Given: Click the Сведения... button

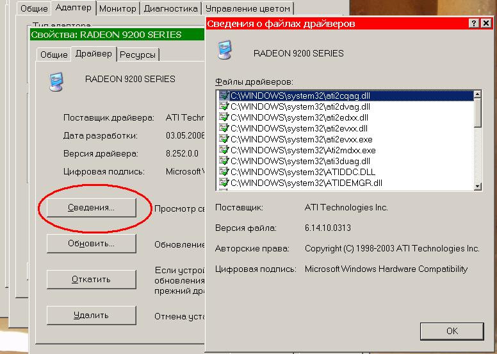Looking at the screenshot, I should click(x=92, y=208).
